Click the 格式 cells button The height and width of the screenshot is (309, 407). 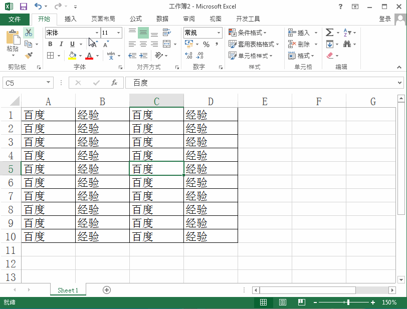tap(301, 56)
